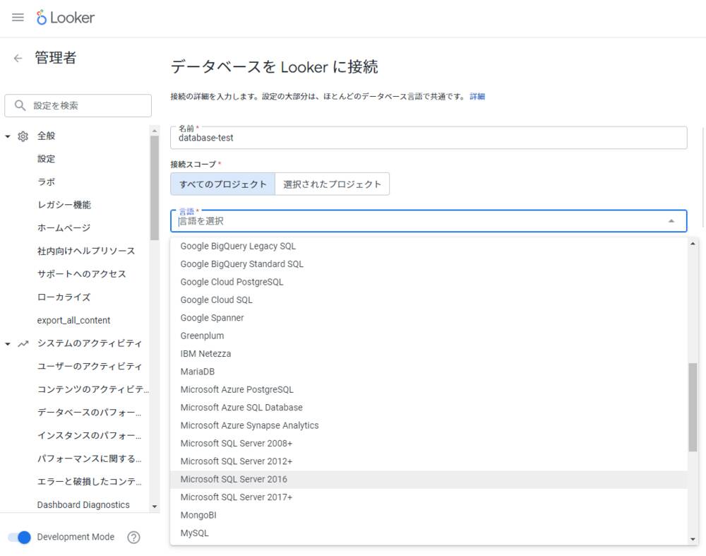This screenshot has height=556, width=706.
Task: Choose Google BigQuery Standard SQL option
Action: pos(241,264)
